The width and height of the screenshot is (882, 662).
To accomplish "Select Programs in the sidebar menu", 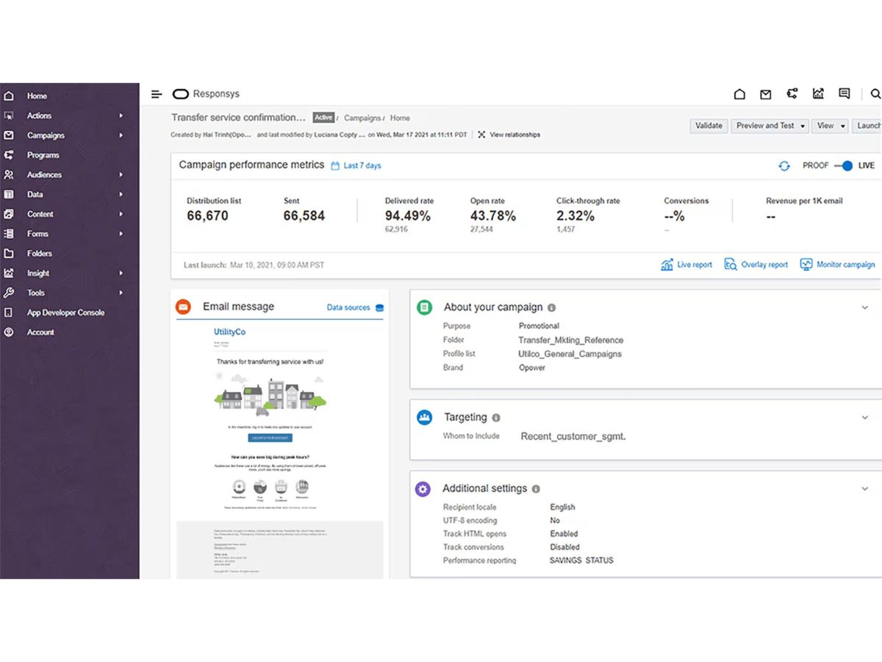I will coord(43,155).
